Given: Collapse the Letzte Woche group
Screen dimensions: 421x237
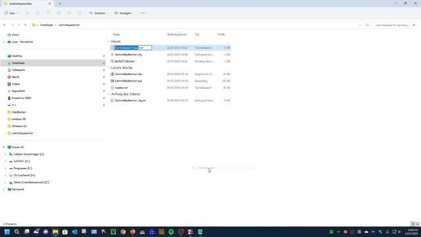Looking at the screenshot, I should point(109,68).
